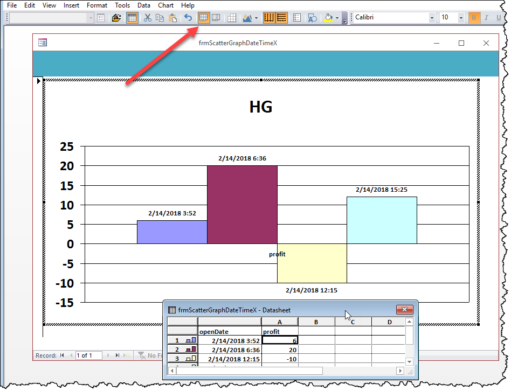
Task: Click the Calibri font name field
Action: pyautogui.click(x=391, y=18)
